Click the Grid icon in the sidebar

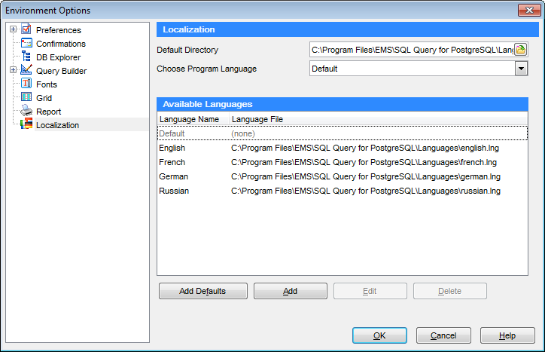(26, 98)
